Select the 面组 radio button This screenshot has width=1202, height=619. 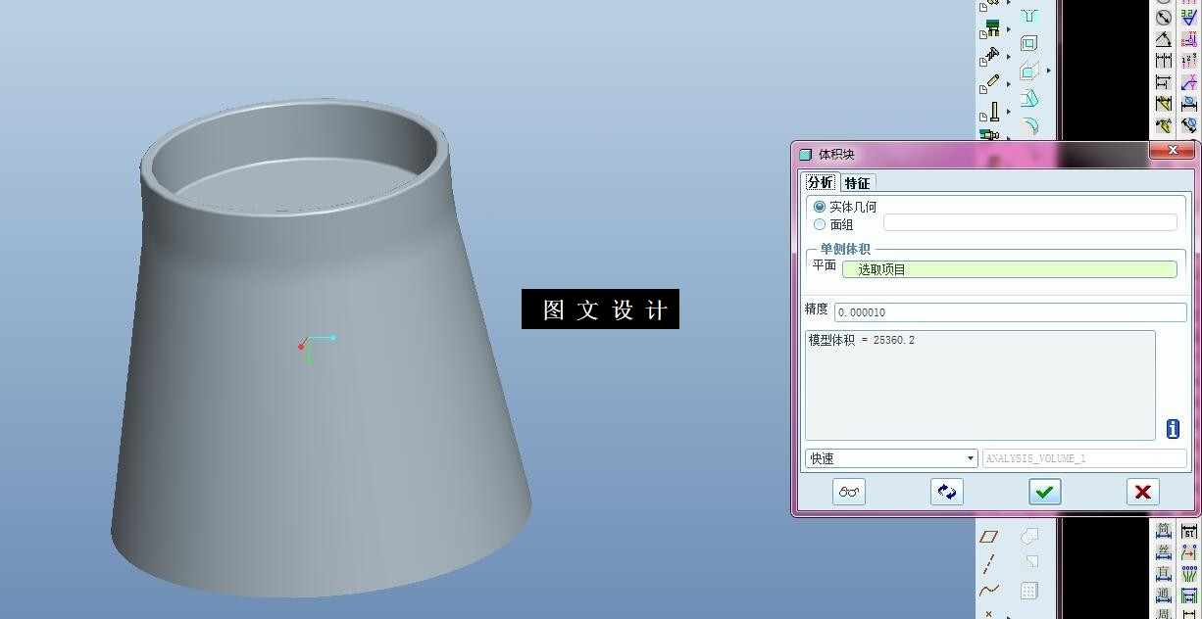(820, 224)
